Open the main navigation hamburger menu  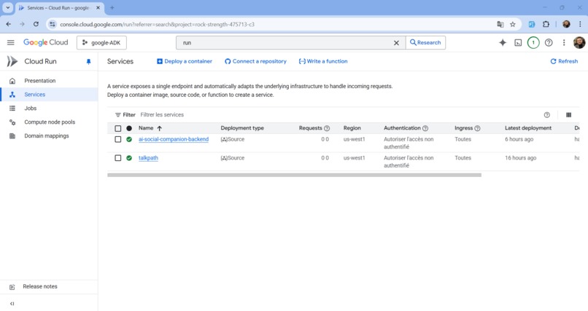pyautogui.click(x=10, y=43)
